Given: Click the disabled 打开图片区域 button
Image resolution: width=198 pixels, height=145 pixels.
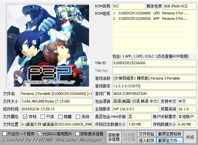Looking at the screenshot, I should (x=129, y=137).
